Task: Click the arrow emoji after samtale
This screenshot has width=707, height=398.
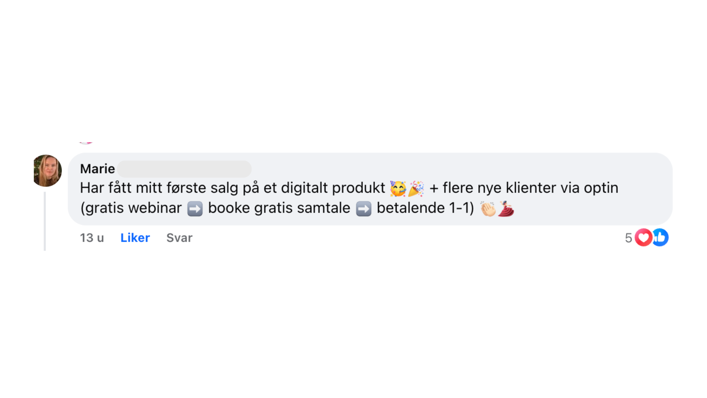Action: (x=363, y=209)
